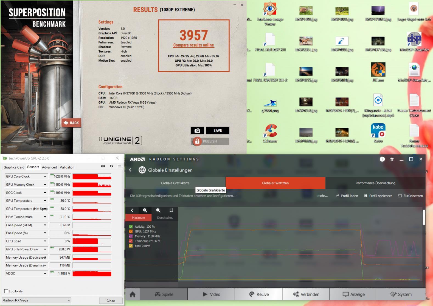
Task: Expand HBM Temperature sensor dropdown
Action: pos(45,217)
